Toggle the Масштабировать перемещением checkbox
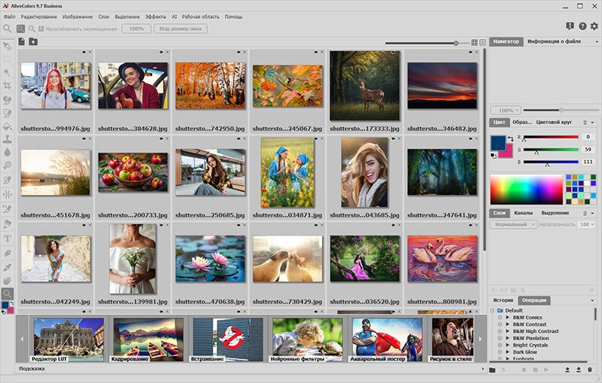 [x=41, y=29]
